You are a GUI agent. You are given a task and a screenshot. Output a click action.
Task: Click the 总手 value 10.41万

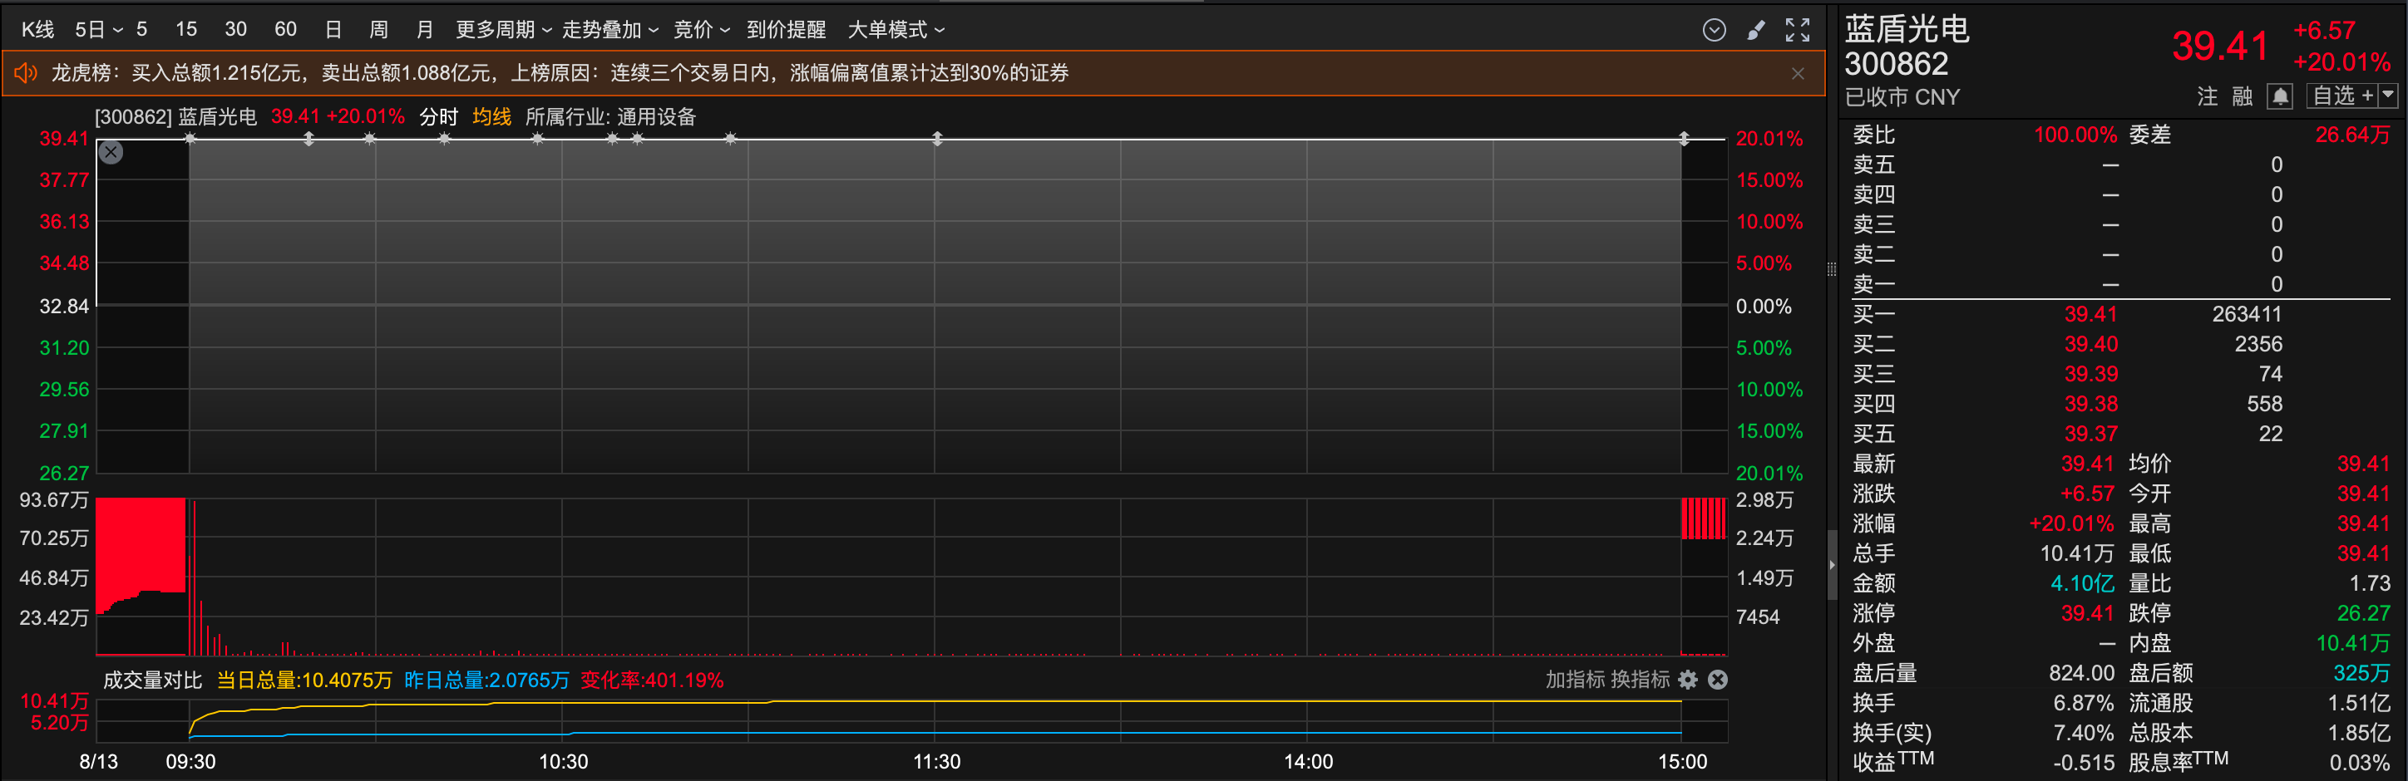2076,553
